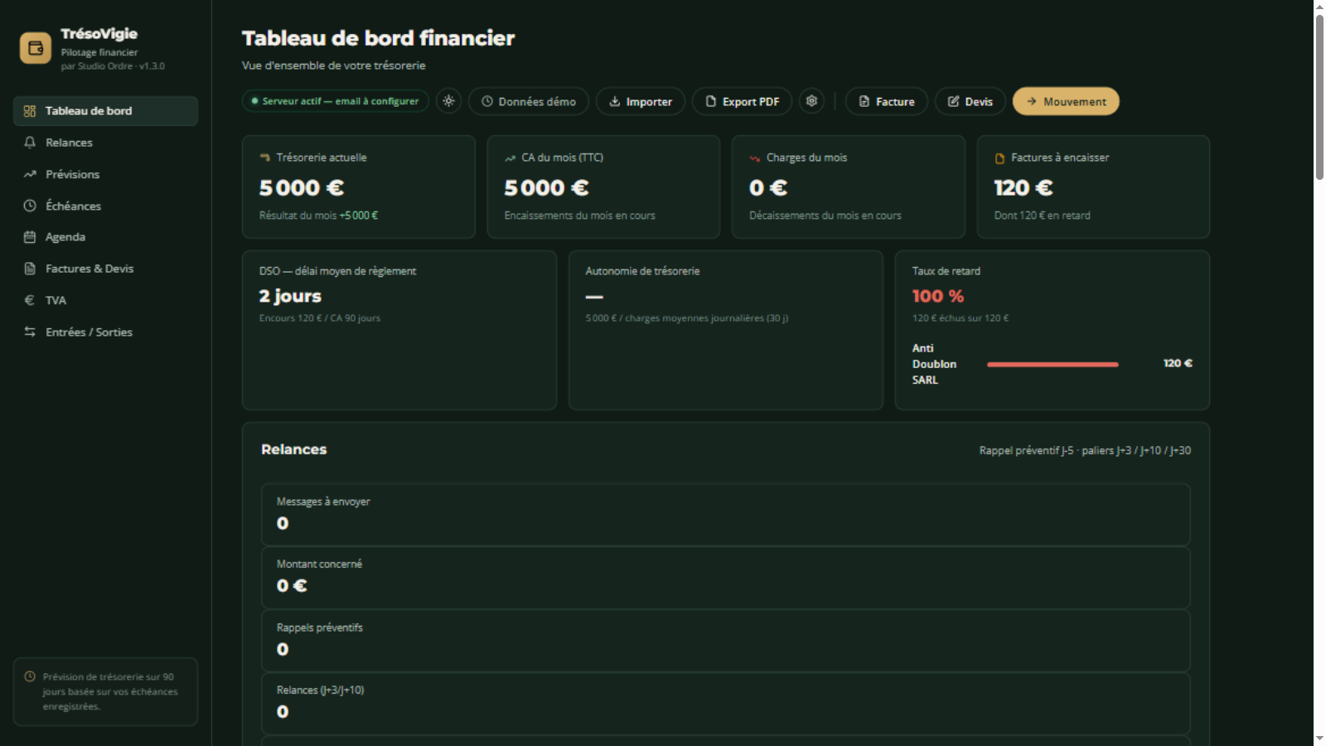Screen dimensions: 1326x746
Task: Click the Échéances clock icon
Action: [30, 206]
